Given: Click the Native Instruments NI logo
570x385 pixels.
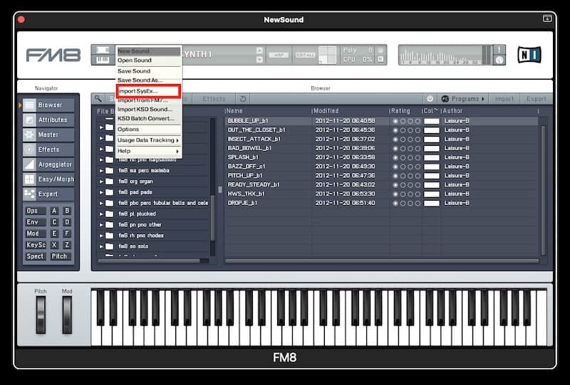Looking at the screenshot, I should [529, 55].
